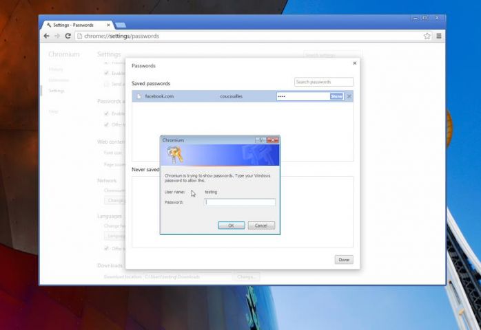Reload the settings page

(68, 36)
